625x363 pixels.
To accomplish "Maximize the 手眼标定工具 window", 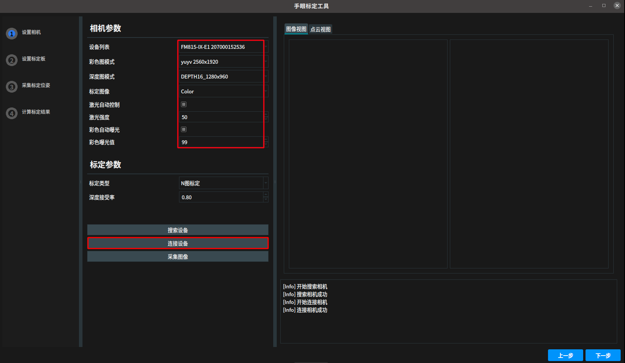I will click(604, 5).
